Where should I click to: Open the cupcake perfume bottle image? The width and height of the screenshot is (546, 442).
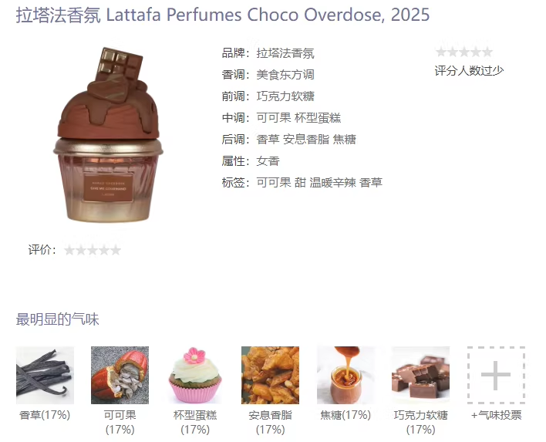(x=108, y=135)
